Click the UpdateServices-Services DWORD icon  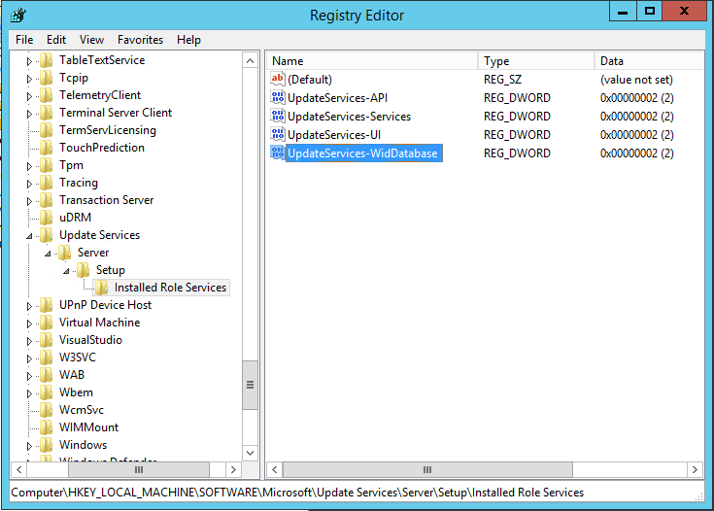pyautogui.click(x=277, y=116)
